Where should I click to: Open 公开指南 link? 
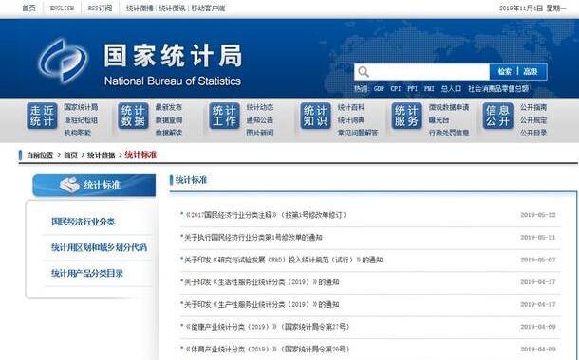[x=533, y=107]
